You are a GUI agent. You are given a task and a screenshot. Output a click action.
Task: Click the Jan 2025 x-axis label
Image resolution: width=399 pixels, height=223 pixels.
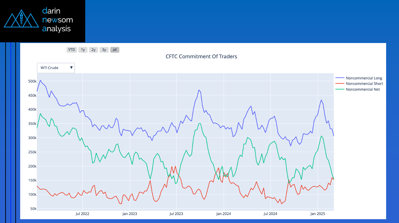[x=317, y=214]
